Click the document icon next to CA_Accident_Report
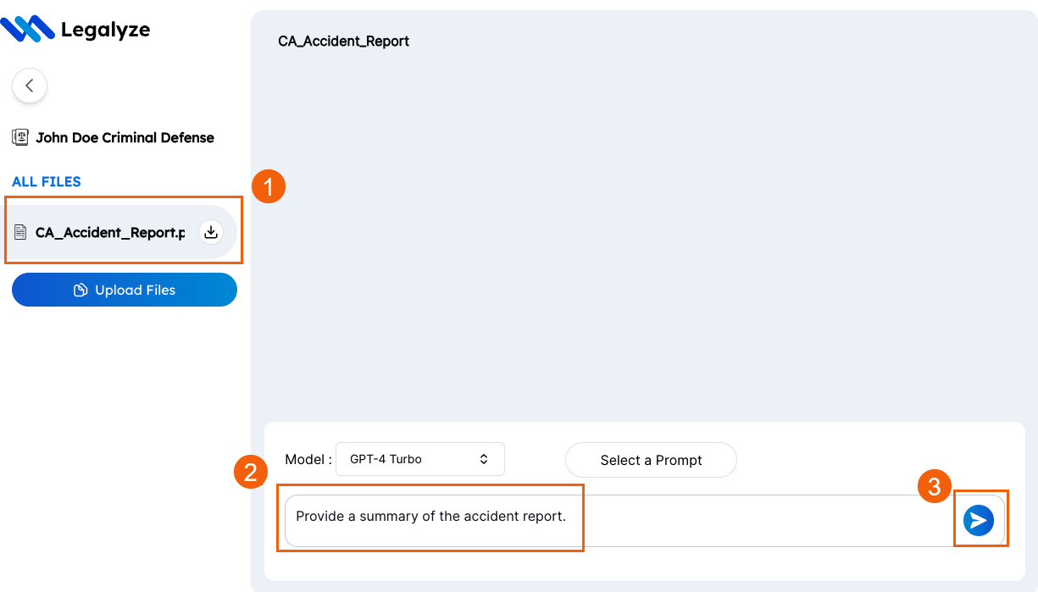 pos(21,232)
